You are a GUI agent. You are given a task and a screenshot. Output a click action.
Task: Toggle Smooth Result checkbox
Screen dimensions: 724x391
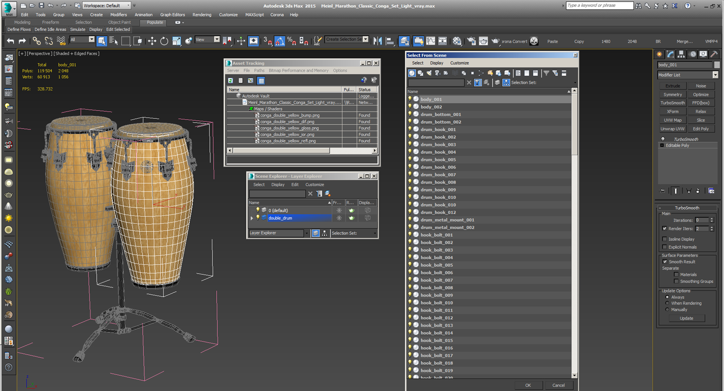[664, 261]
